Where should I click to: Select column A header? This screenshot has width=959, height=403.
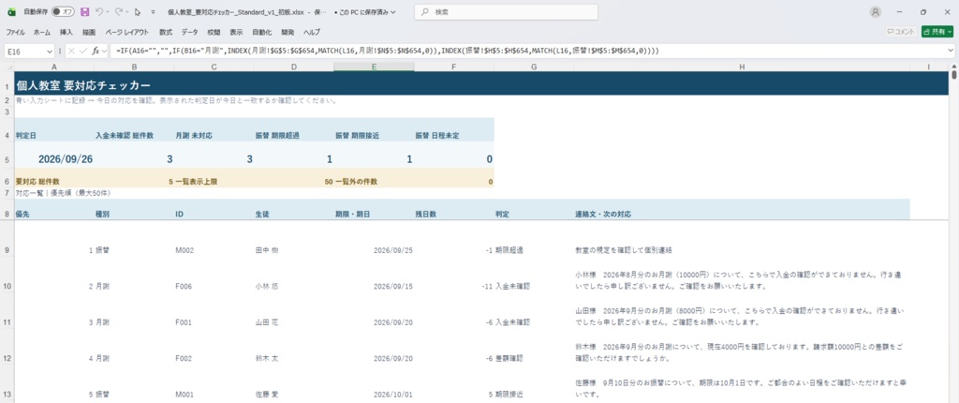tap(53, 67)
